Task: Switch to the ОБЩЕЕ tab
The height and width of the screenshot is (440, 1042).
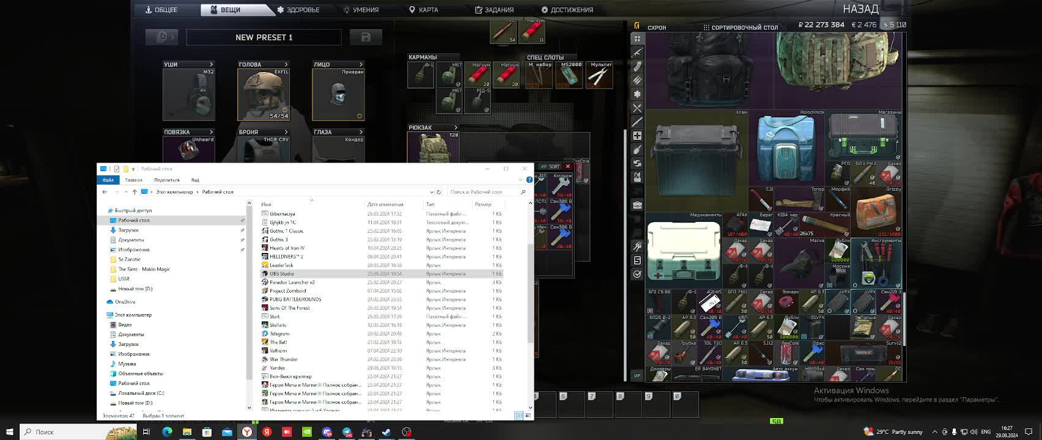Action: click(161, 10)
